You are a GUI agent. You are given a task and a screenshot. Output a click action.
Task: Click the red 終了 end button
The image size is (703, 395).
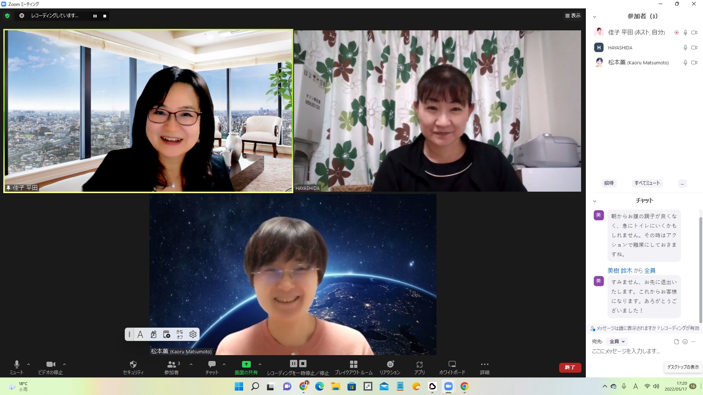[570, 368]
